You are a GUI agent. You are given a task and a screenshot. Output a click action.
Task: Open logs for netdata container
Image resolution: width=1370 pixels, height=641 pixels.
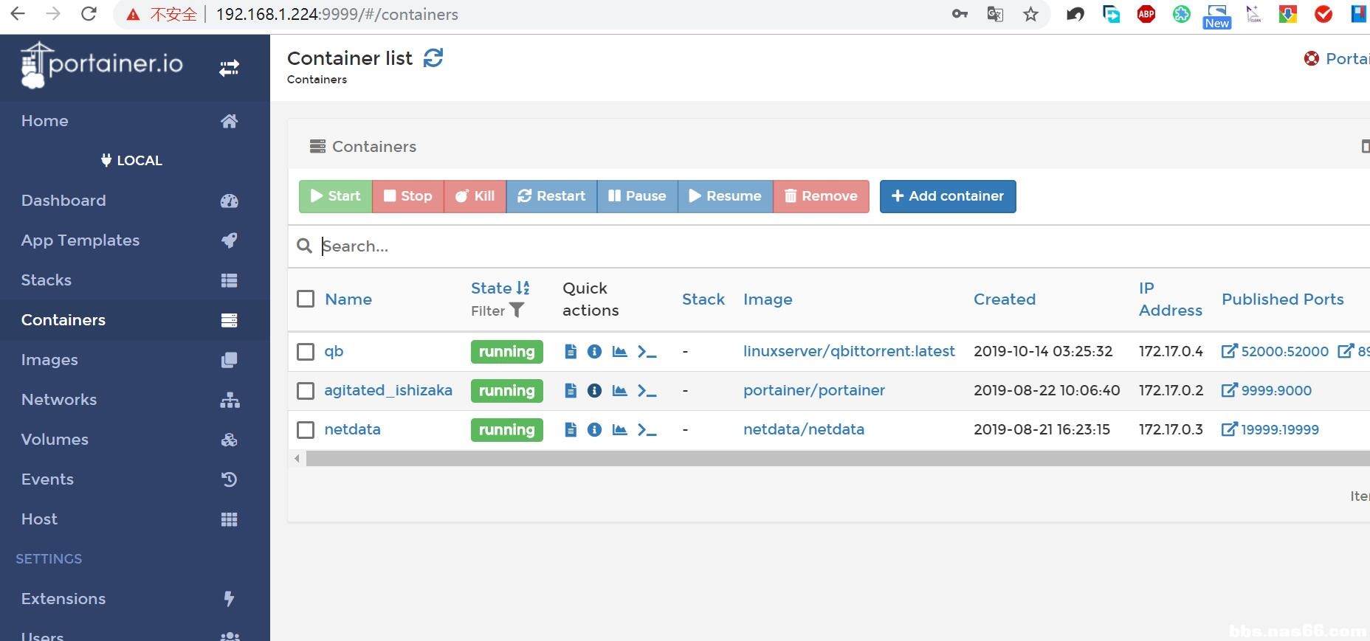pos(570,429)
